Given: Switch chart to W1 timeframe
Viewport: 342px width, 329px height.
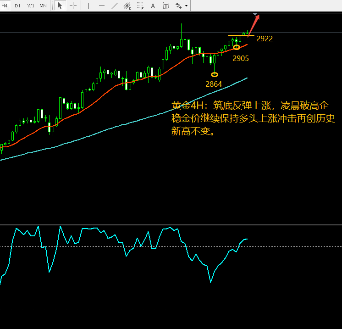Looking at the screenshot, I should click(x=31, y=6).
